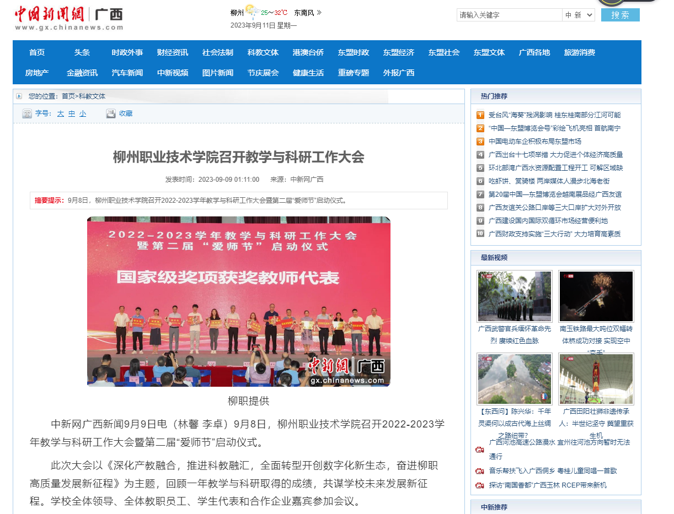This screenshot has width=674, height=514.
Task: Click the 收藏 bookmark icon
Action: [110, 113]
